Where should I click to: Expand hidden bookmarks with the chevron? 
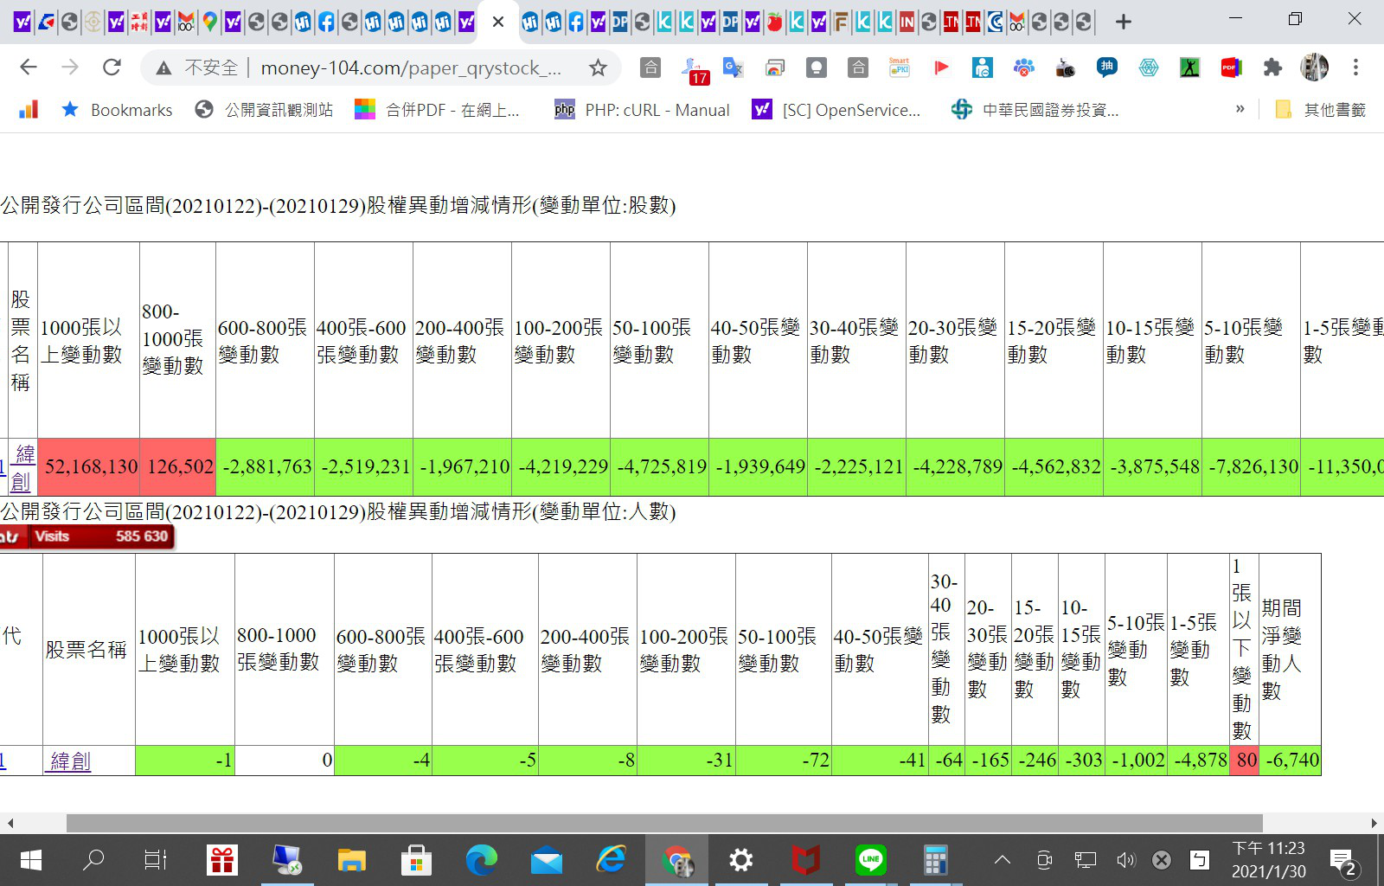pyautogui.click(x=1240, y=109)
